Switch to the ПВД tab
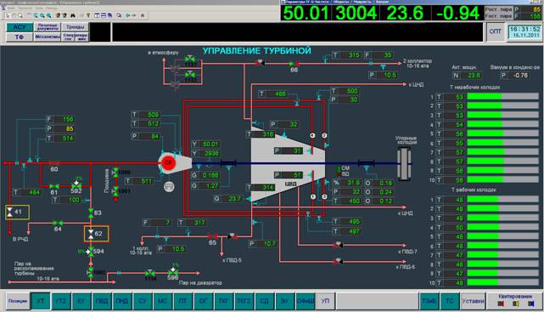The image size is (544, 312). tap(102, 301)
